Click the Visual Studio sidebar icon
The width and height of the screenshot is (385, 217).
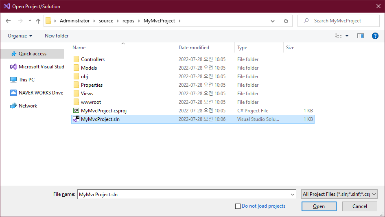pos(13,67)
